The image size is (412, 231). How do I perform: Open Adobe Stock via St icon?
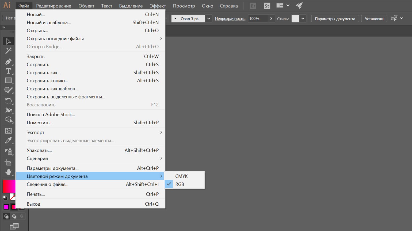(267, 6)
